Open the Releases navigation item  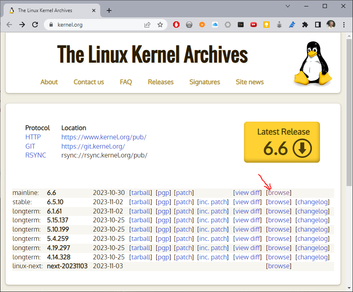point(160,82)
